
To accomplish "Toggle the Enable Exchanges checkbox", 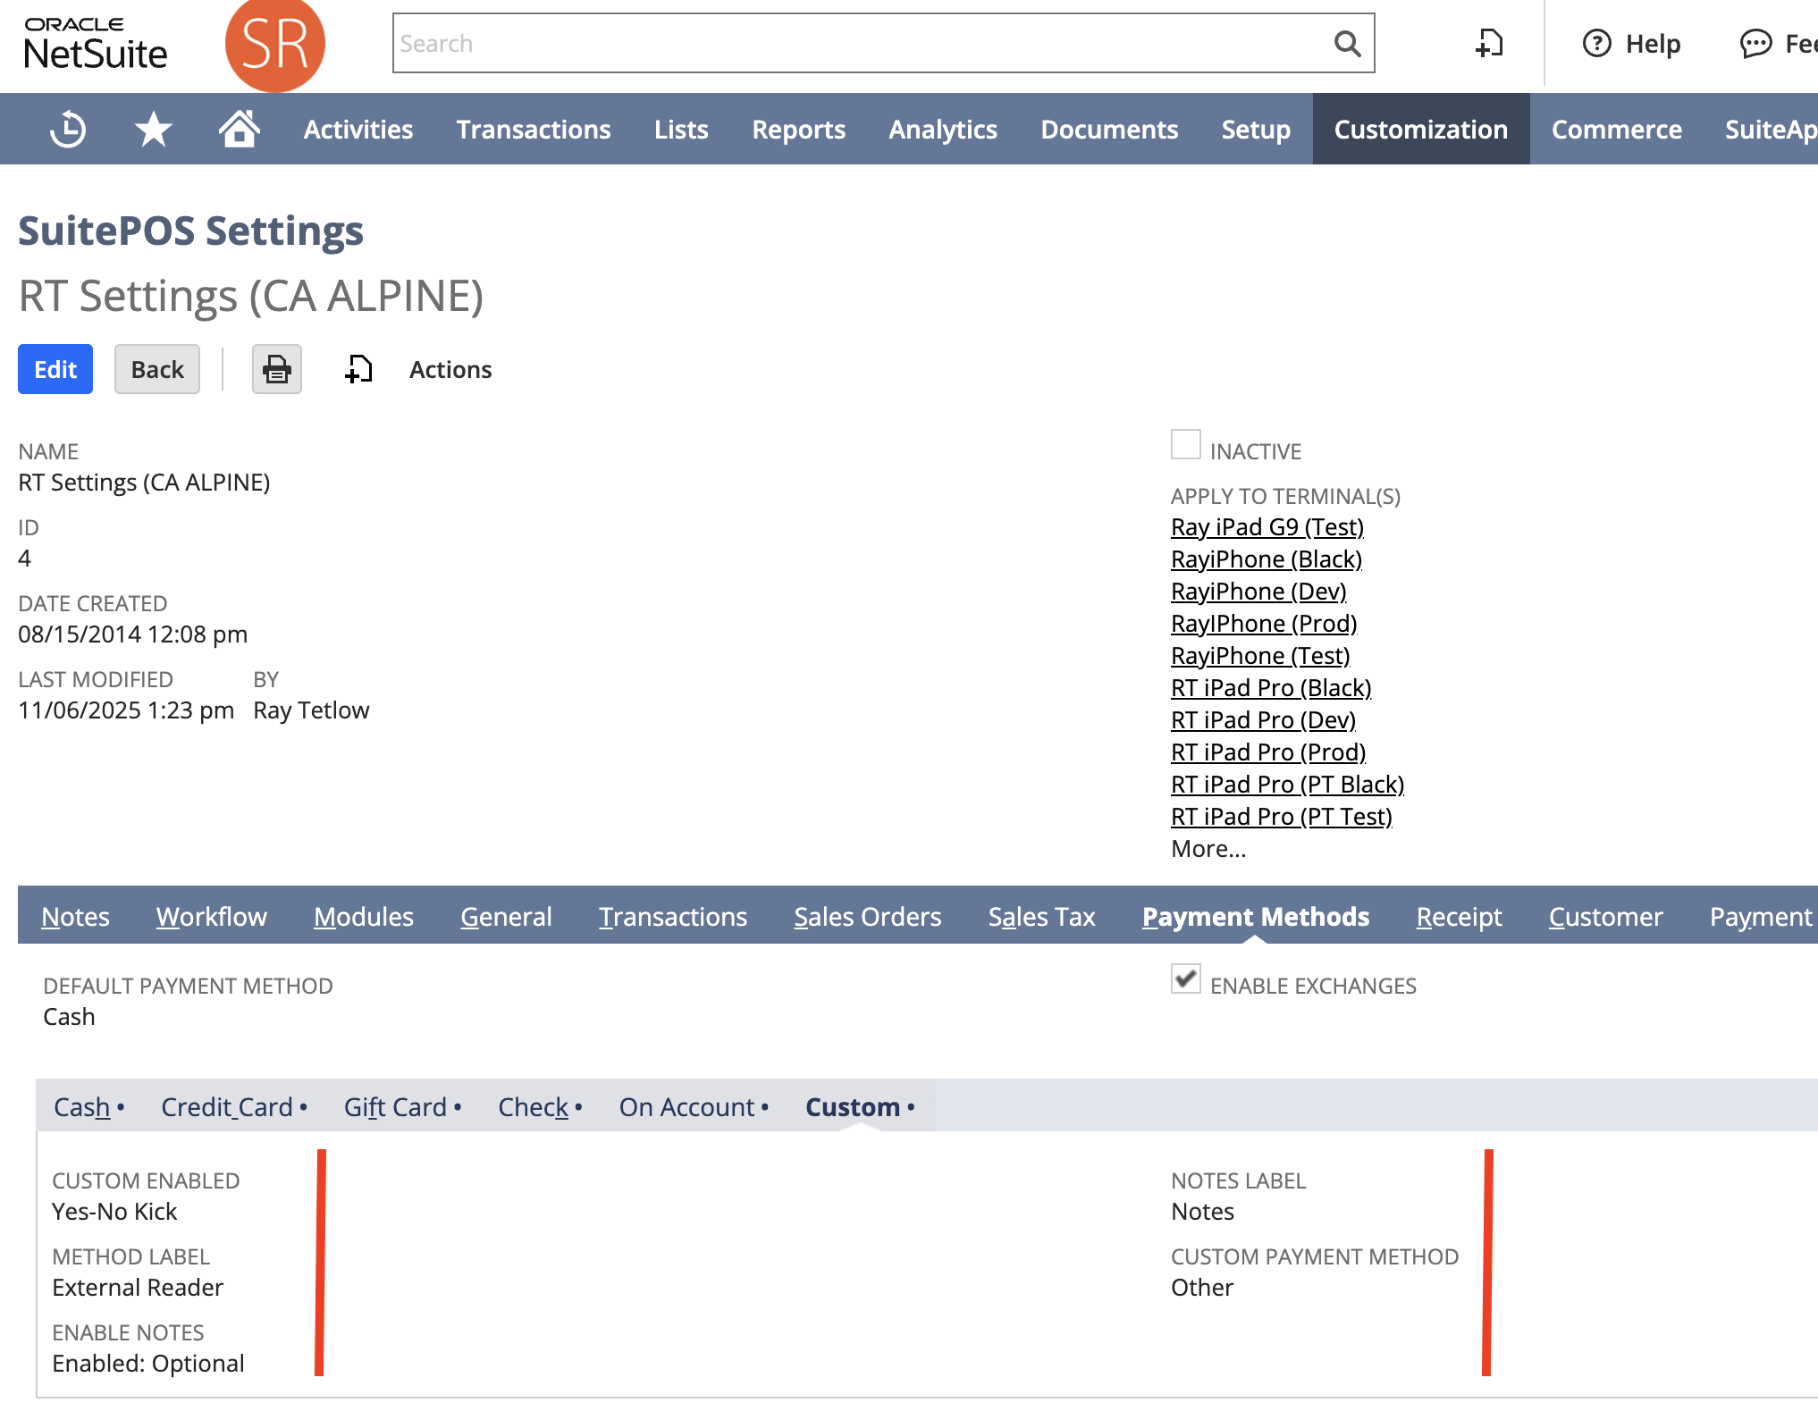I will point(1185,979).
